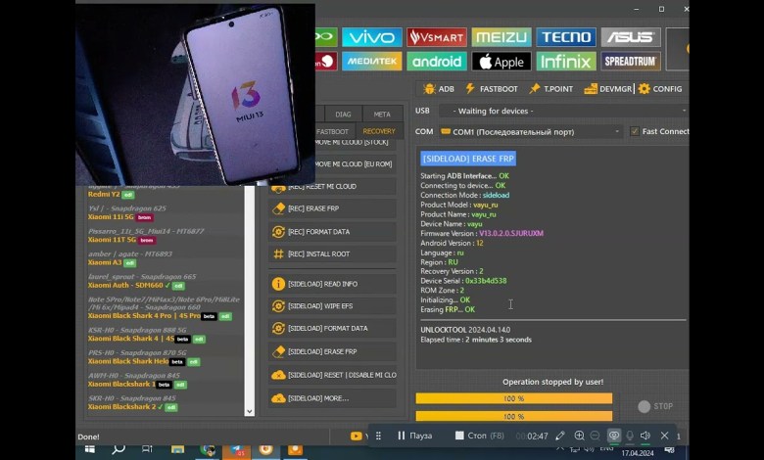Launch DEVMGR device manager

pyautogui.click(x=608, y=89)
